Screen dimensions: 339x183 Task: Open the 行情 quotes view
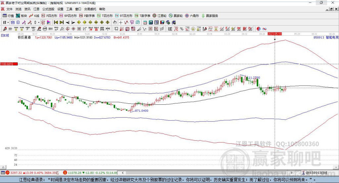[x=8, y=16]
